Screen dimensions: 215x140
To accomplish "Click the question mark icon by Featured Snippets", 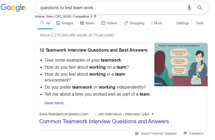I will pyautogui.click(x=137, y=134).
